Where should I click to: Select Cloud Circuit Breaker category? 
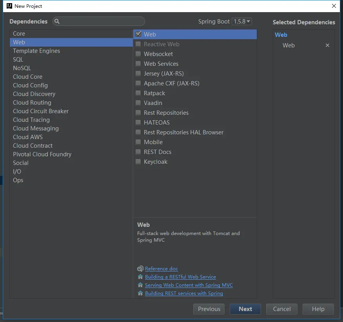click(x=71, y=111)
